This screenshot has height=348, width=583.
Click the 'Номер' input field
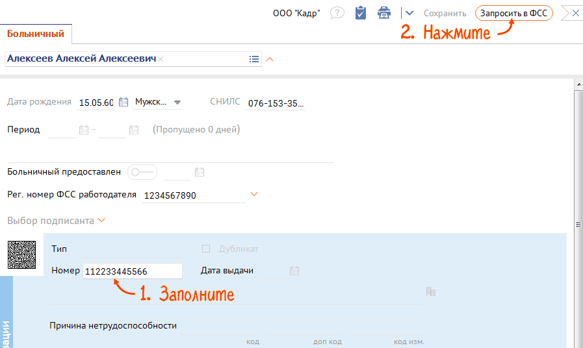click(x=133, y=271)
